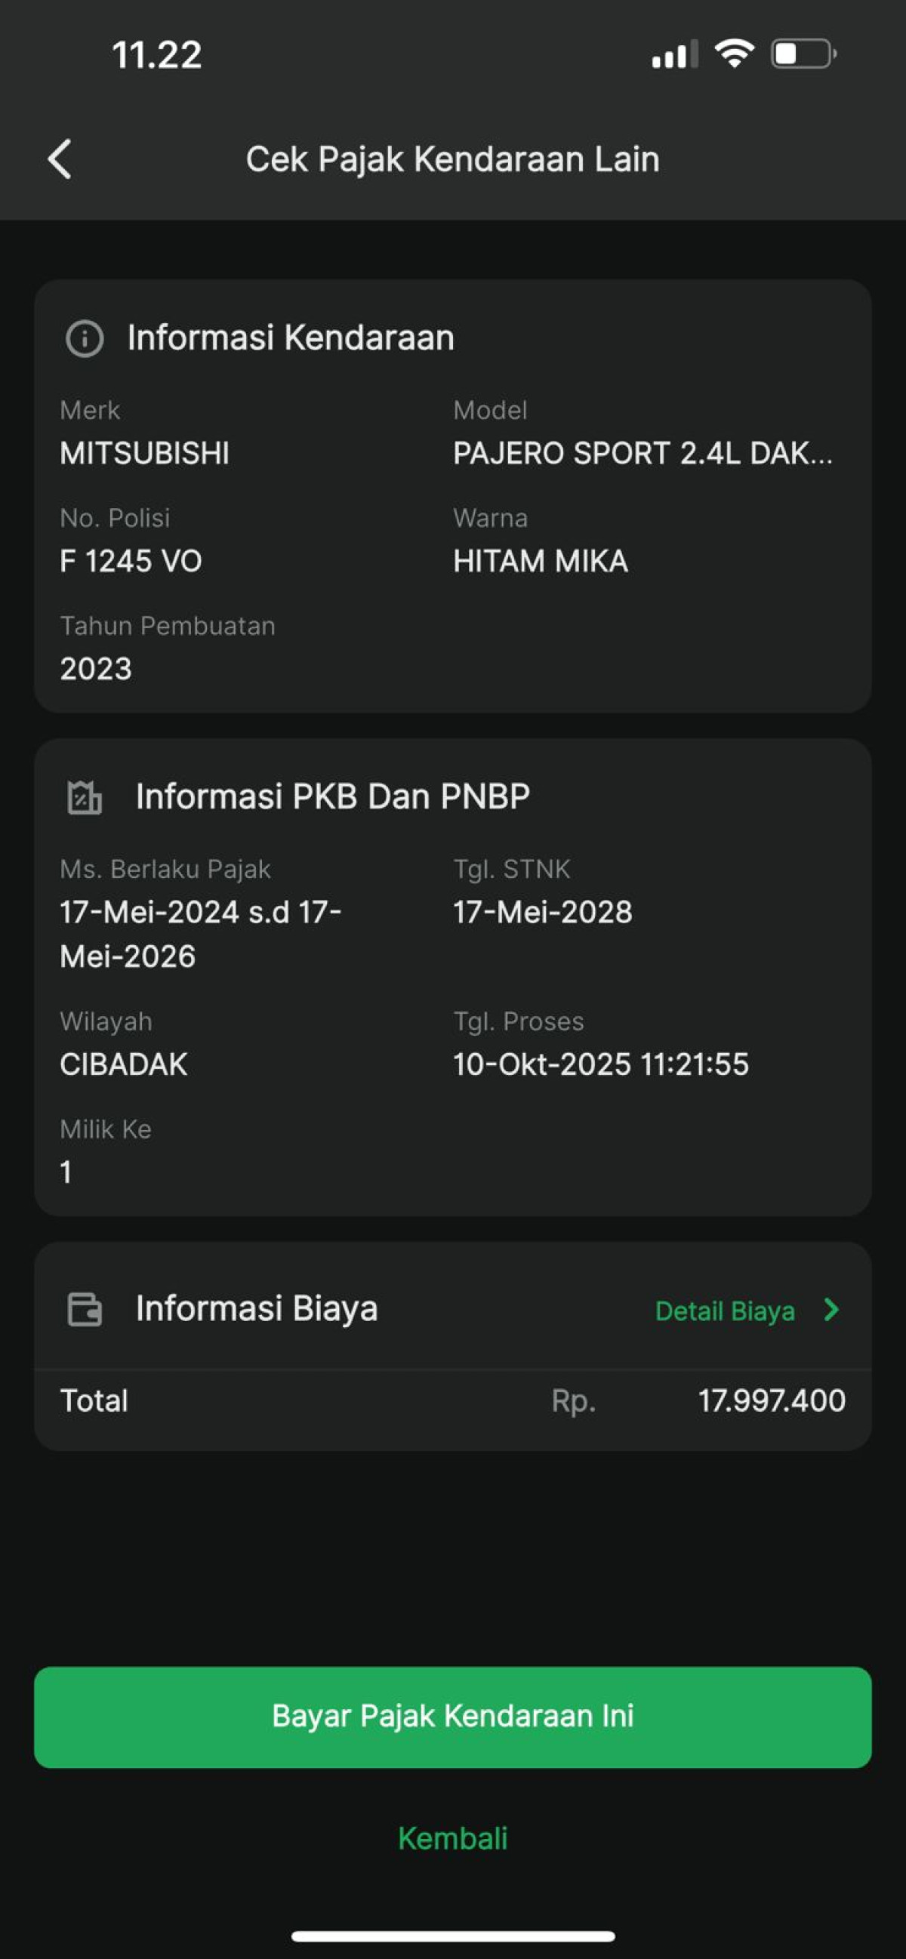This screenshot has height=1959, width=906.
Task: Tap the Cek Pajak Kendaraan Lain title
Action: coord(452,159)
